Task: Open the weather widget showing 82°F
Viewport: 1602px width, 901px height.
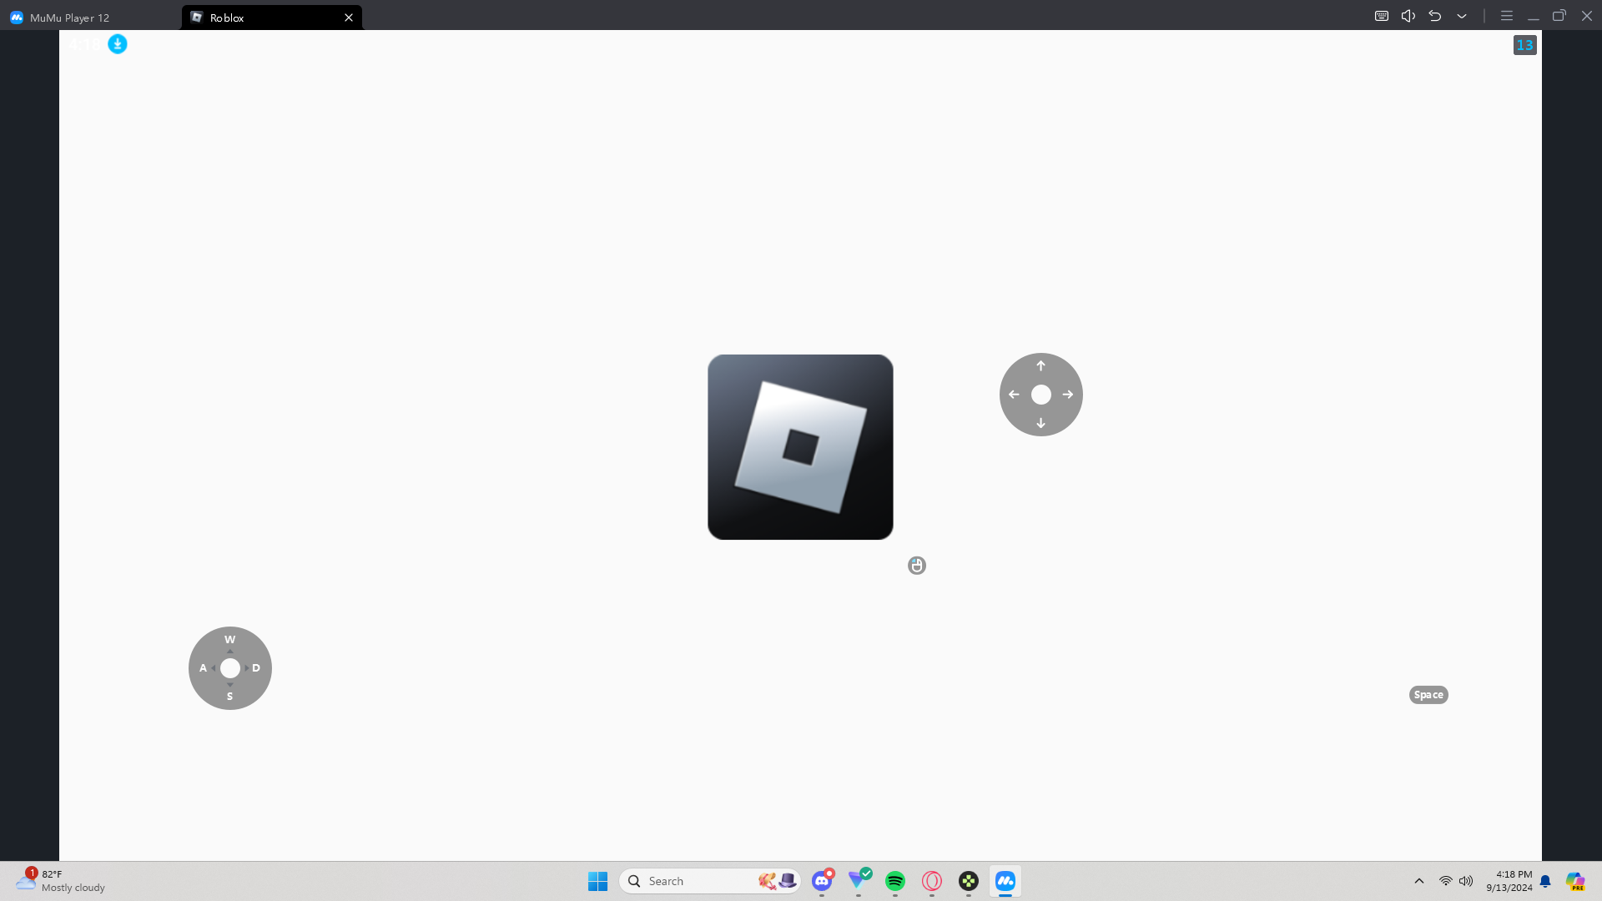Action: tap(62, 881)
